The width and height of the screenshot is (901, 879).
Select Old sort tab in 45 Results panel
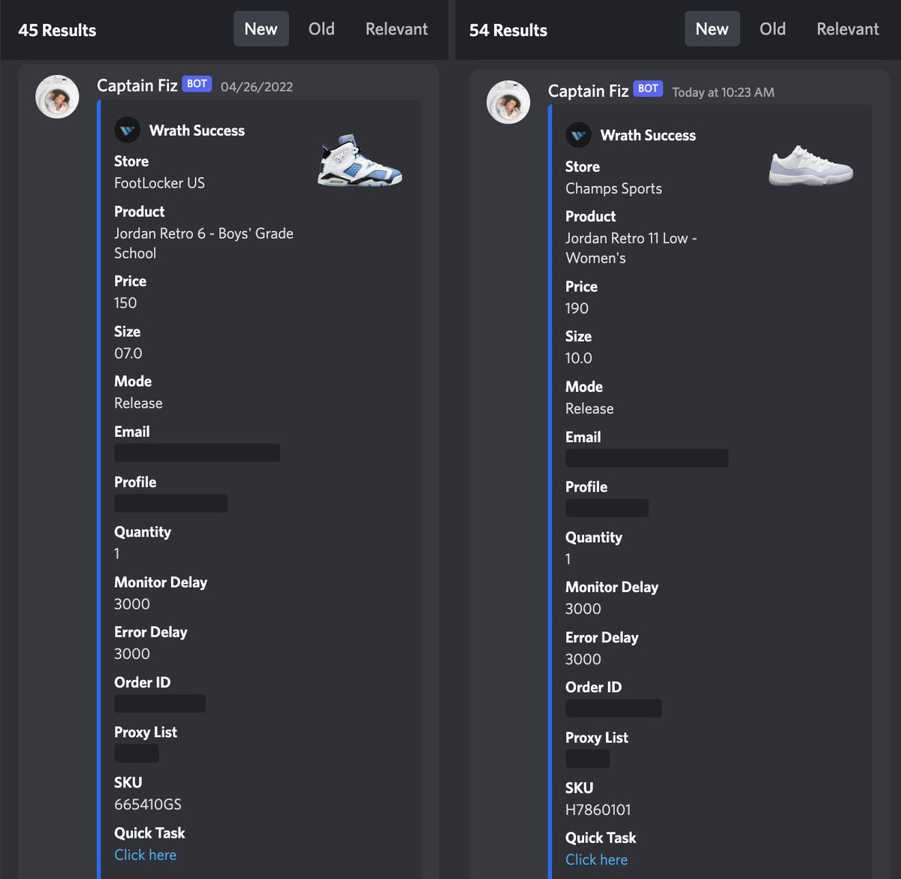click(x=321, y=29)
